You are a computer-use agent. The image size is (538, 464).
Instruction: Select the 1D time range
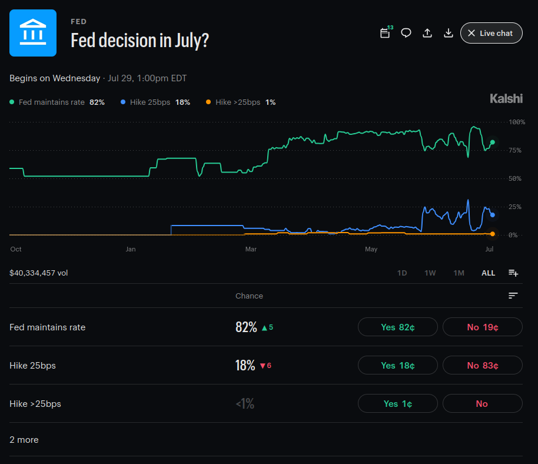402,273
